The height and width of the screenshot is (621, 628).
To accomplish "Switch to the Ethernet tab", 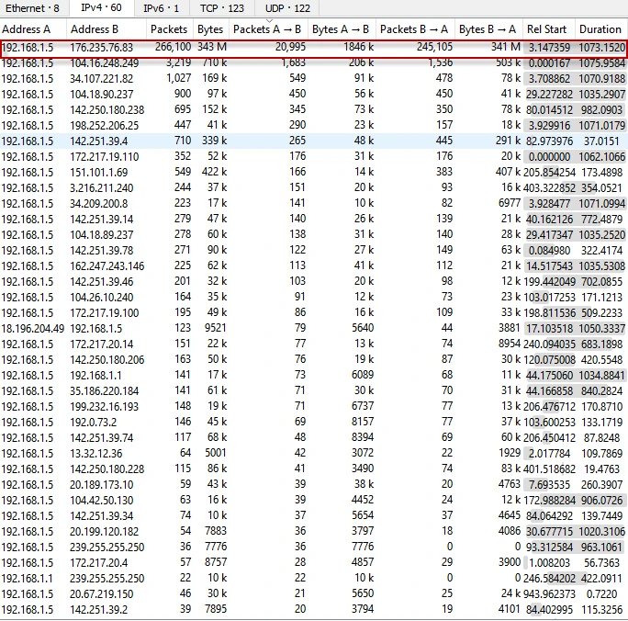I will 33,8.
